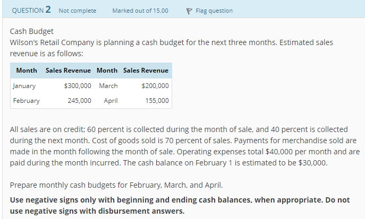This screenshot has width=365, height=219.
Task: Click the 155,000 sales revenue cell
Action: coord(157,101)
